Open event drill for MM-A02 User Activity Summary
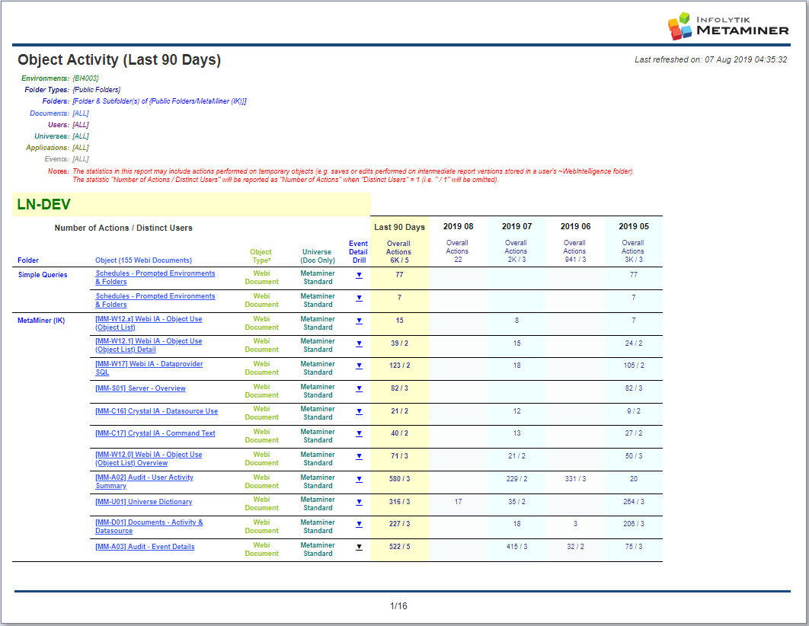The width and height of the screenshot is (809, 626). pyautogui.click(x=359, y=479)
